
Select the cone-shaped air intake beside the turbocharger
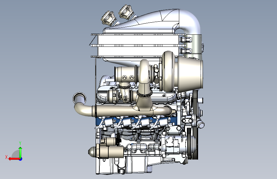tap(190, 74)
